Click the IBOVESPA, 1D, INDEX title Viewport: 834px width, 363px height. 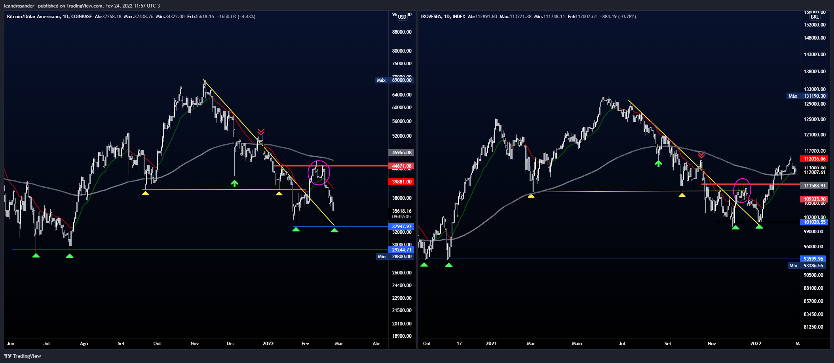443,17
